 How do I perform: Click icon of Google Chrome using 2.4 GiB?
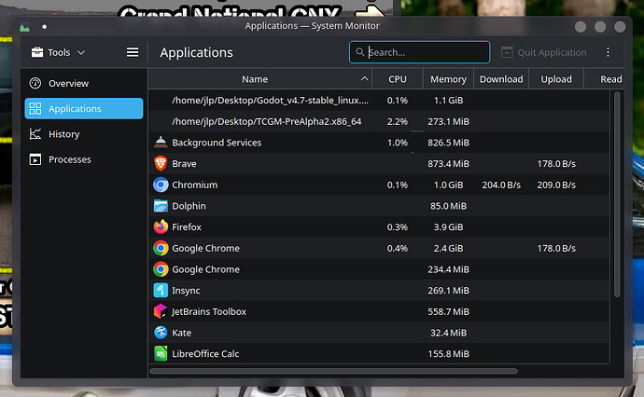pyautogui.click(x=161, y=248)
